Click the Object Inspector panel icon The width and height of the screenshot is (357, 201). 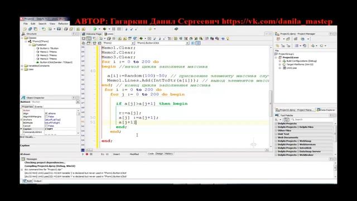[x=23, y=98]
